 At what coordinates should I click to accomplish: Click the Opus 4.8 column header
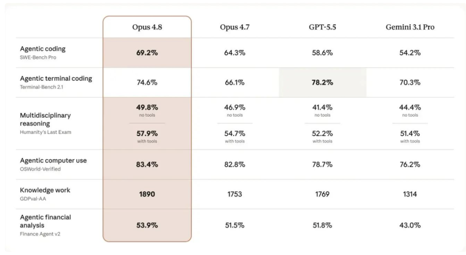pos(147,27)
